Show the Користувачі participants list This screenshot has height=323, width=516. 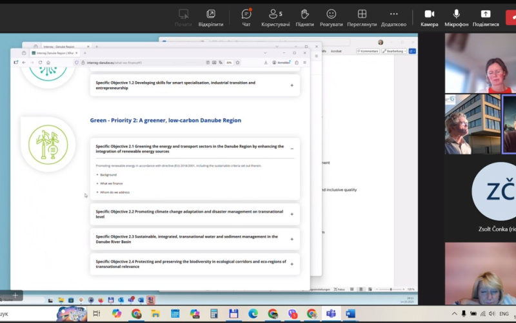pos(275,14)
